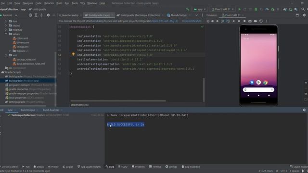Click emulator volume down speaker icon

(217, 21)
